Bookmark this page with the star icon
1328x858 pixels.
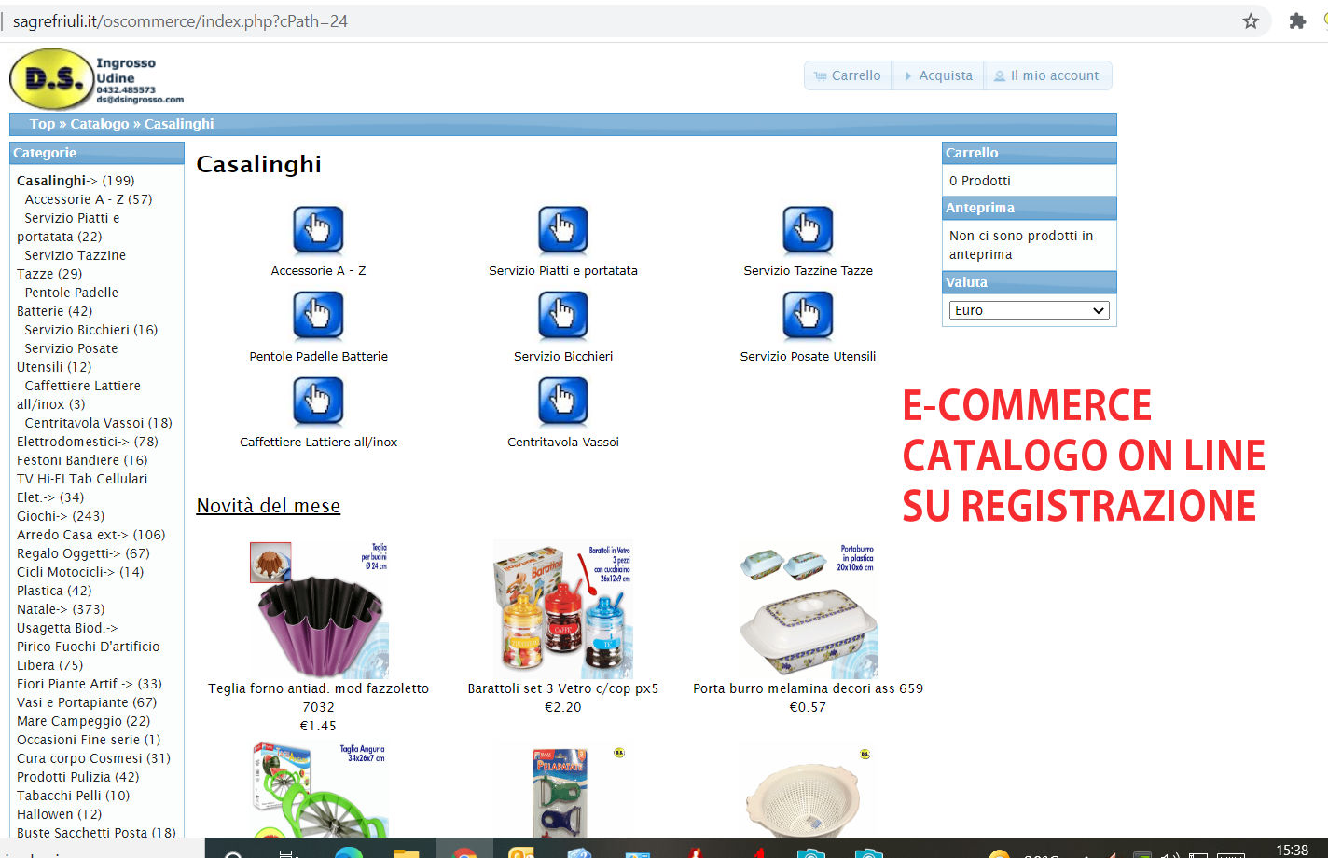(1251, 20)
